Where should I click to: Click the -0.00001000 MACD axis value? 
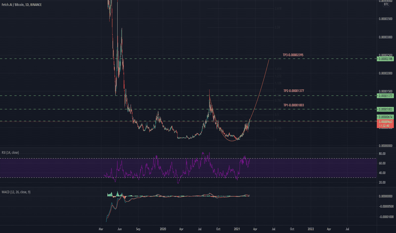386,216
